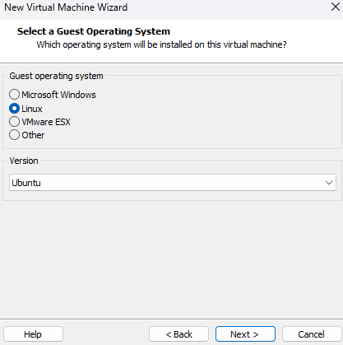Open Help for the wizard

tap(33, 334)
